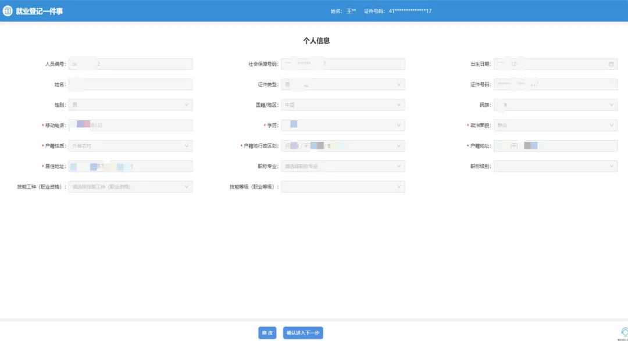Click the 修改 button

(x=267, y=333)
